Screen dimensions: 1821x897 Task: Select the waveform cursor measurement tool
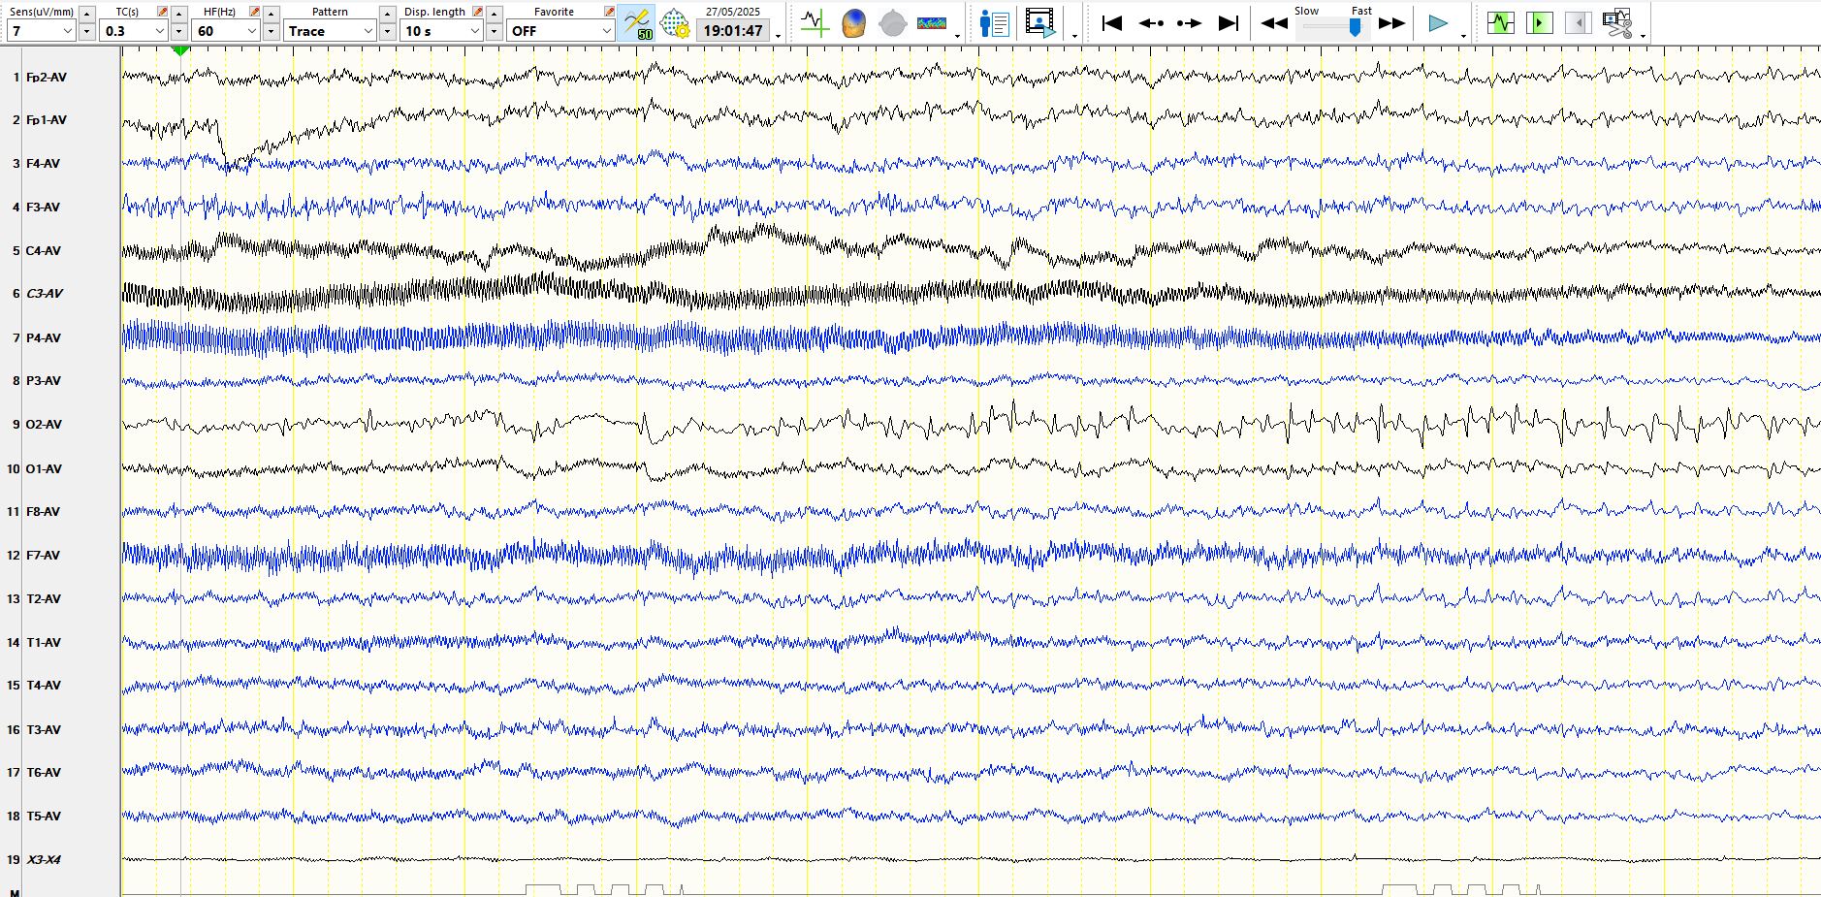[x=815, y=23]
